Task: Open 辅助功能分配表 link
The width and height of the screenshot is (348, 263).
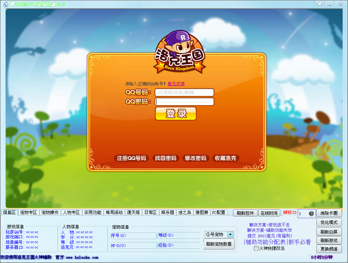Action: 265,242
